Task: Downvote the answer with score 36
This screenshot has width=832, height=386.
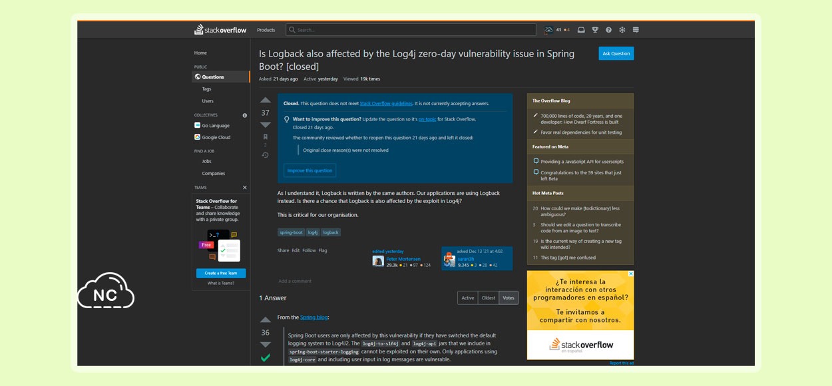Action: tap(265, 344)
